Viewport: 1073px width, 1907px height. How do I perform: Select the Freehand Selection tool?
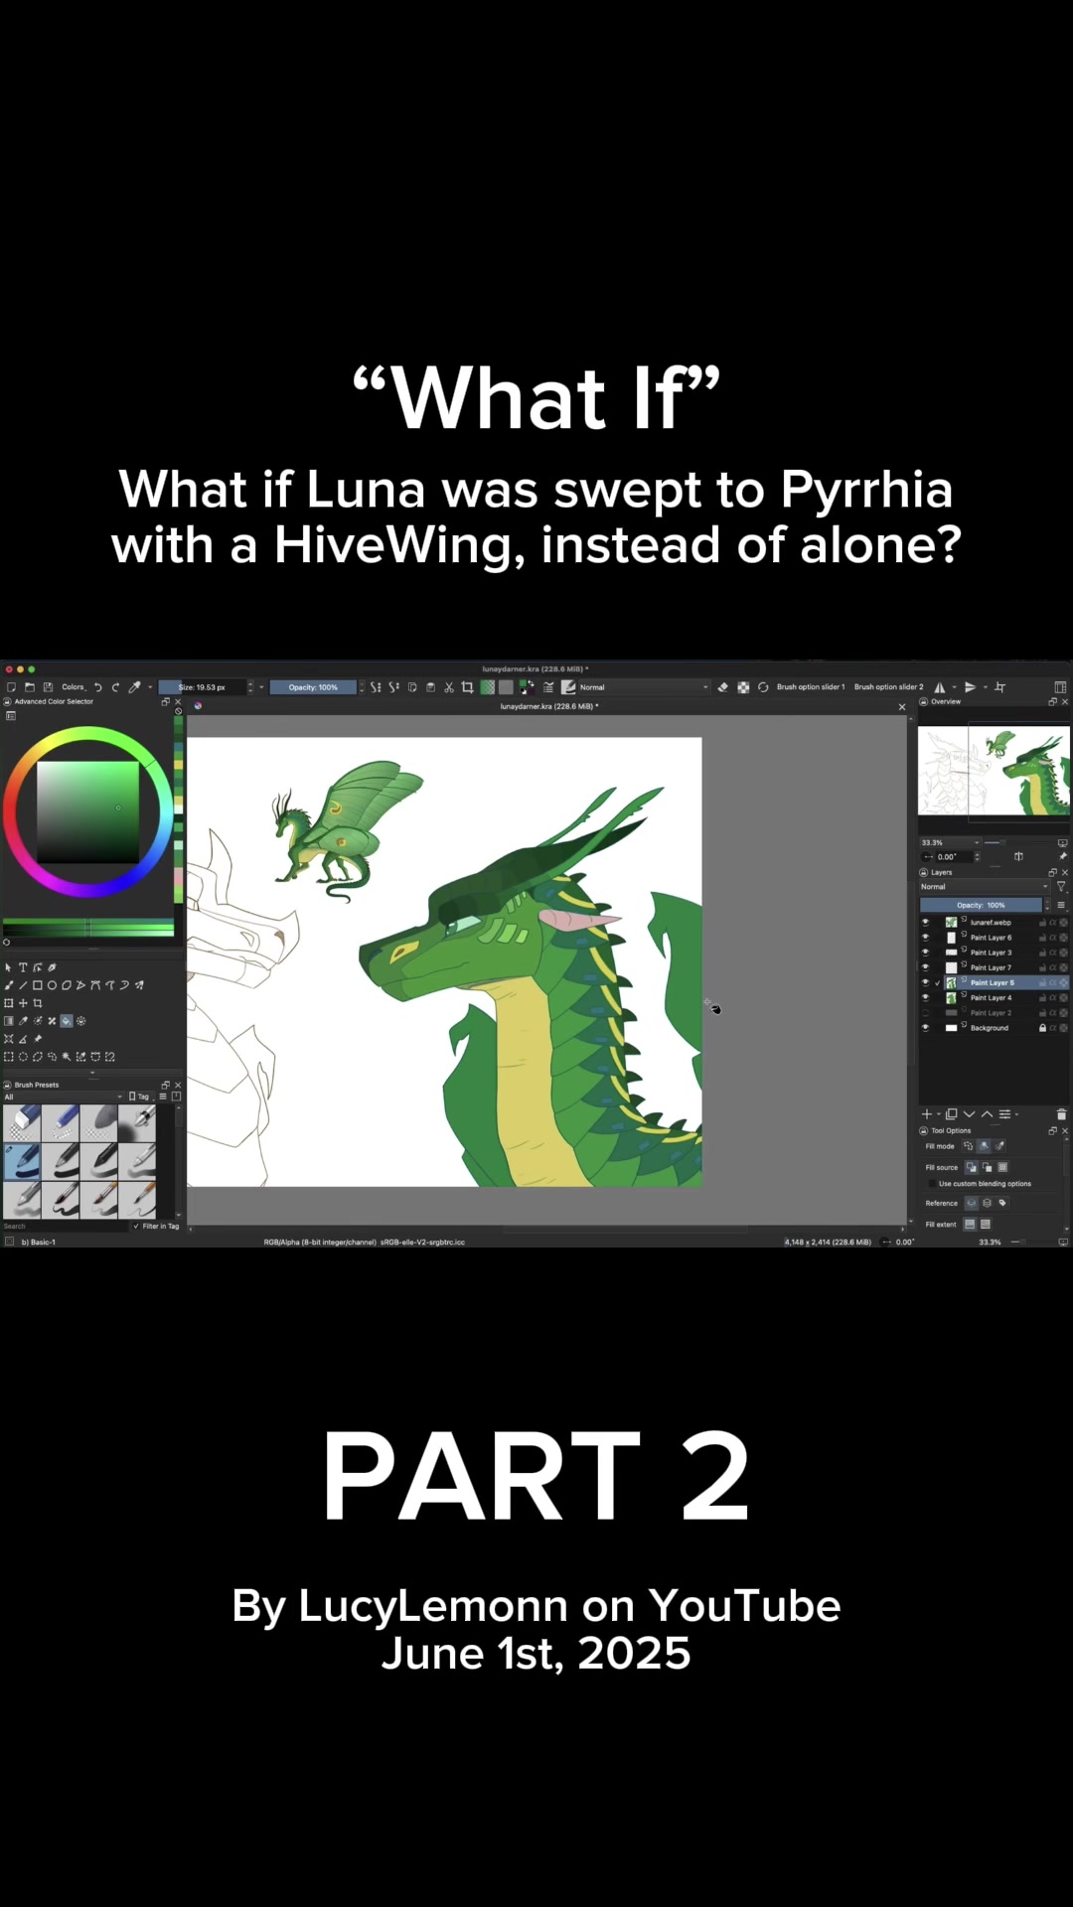52,1057
